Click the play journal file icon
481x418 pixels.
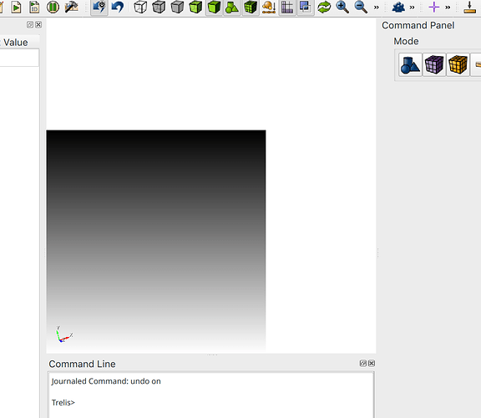(x=16, y=7)
